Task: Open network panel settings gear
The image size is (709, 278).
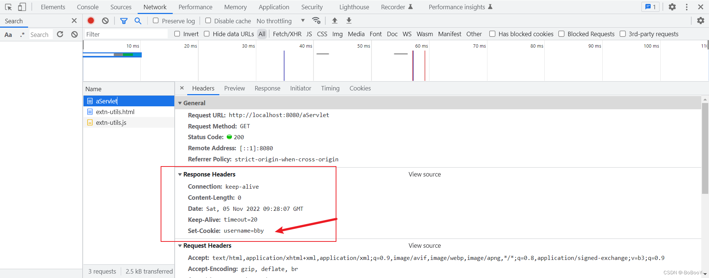Action: point(701,21)
